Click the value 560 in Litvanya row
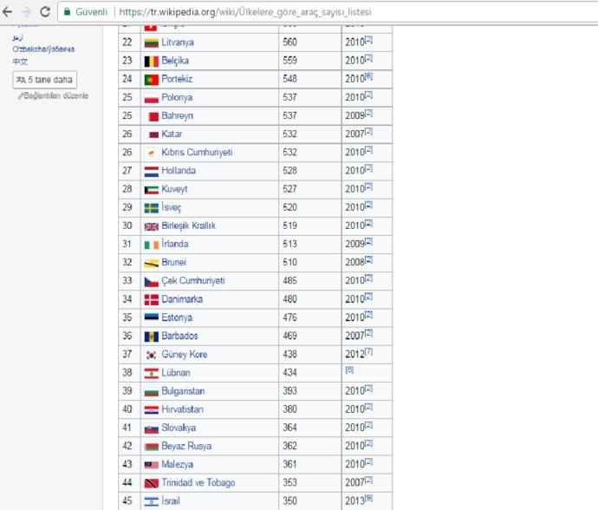This screenshot has height=510, width=598. (x=289, y=42)
